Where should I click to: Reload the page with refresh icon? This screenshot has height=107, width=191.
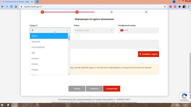point(11,7)
